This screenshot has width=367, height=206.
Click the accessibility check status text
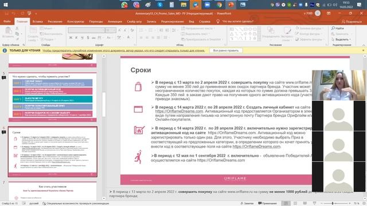click(x=76, y=204)
